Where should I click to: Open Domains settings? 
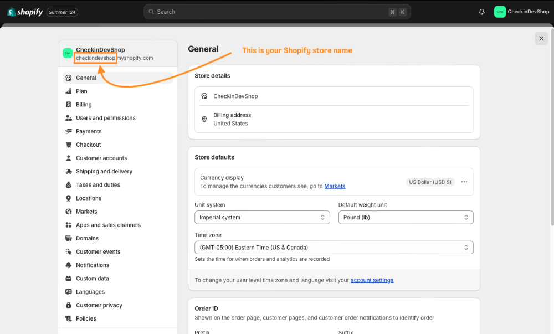click(x=88, y=238)
